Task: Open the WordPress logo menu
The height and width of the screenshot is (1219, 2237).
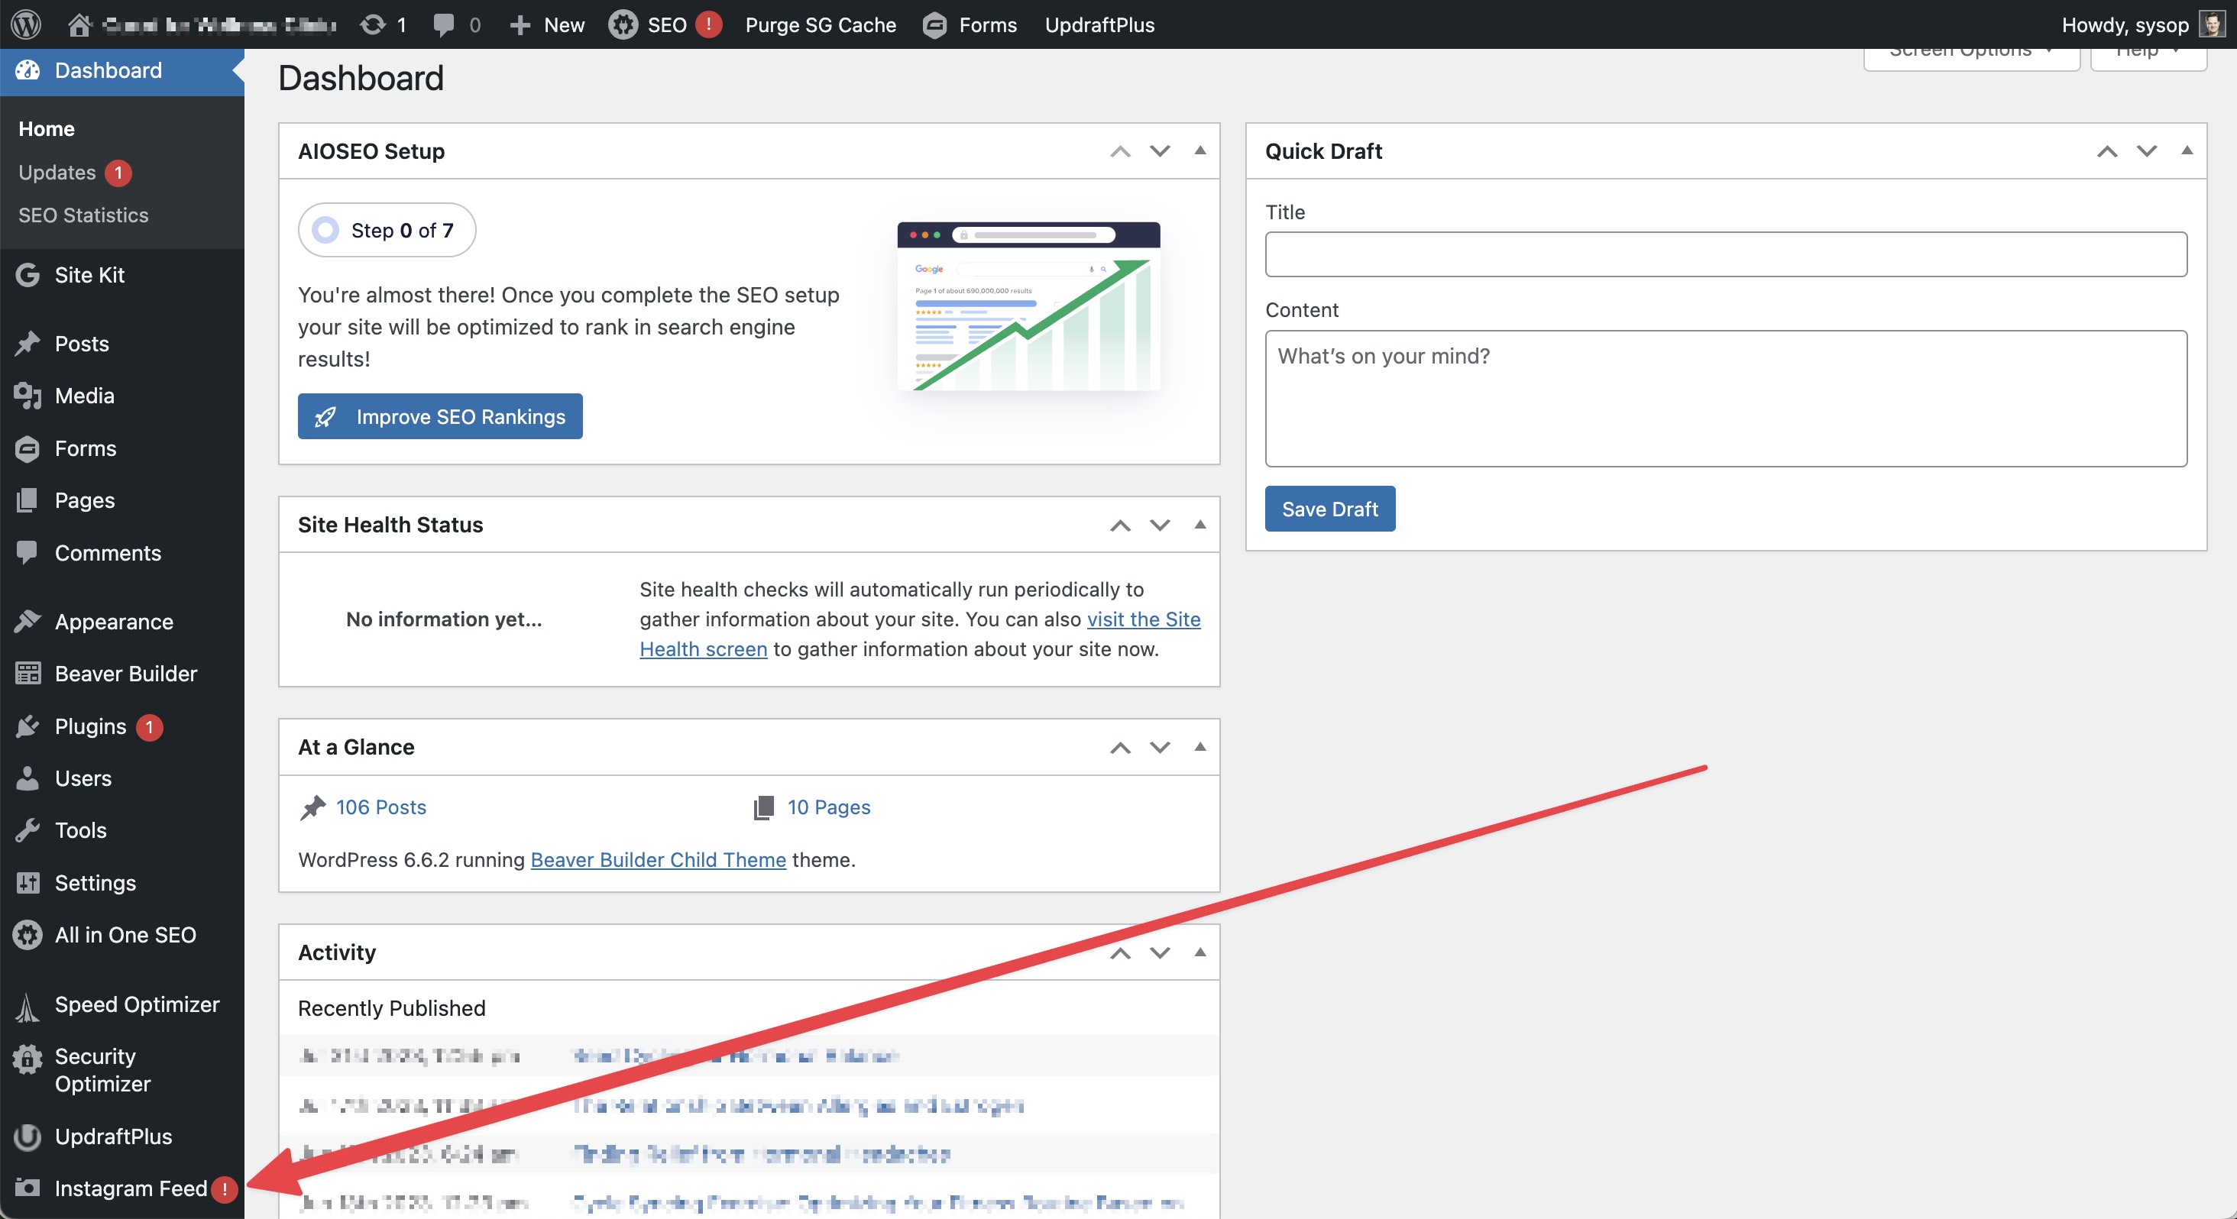Action: [x=27, y=24]
